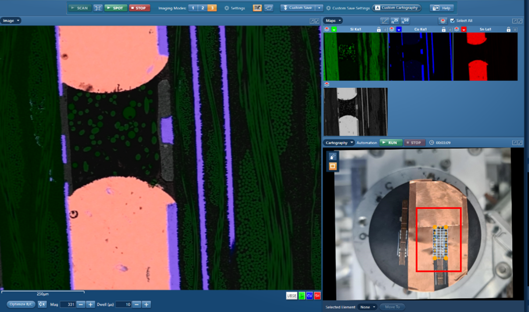The width and height of the screenshot is (529, 312).
Task: Open the red Sn Lα1 color swatch
Action: point(464,30)
